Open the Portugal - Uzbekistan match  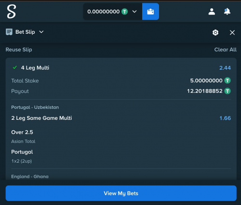(x=35, y=107)
